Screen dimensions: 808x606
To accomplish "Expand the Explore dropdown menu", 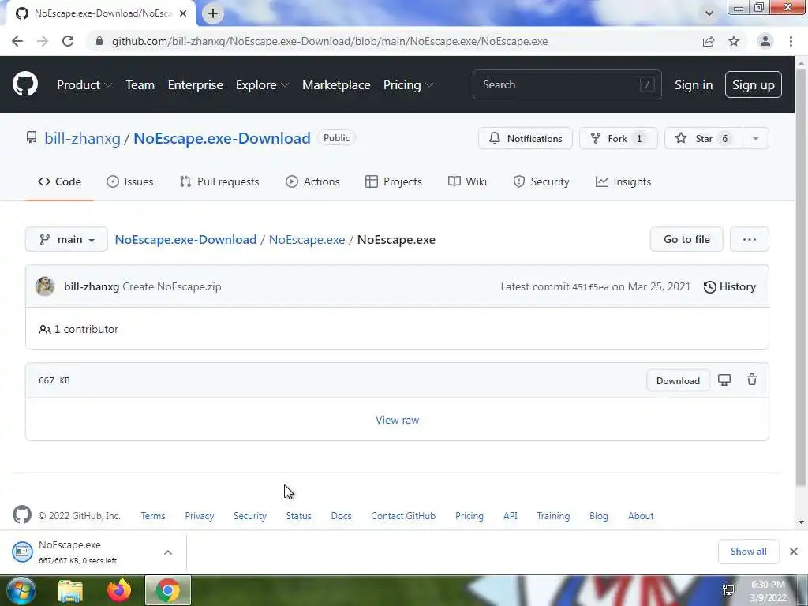I will 262,85.
